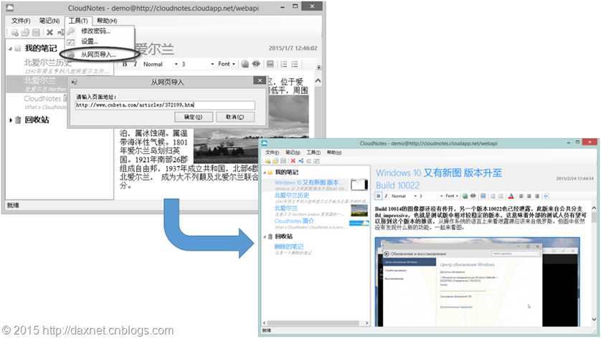Viewport: 601px width, 338px height.
Task: Click bullet list icon in left editor
Action: point(294,64)
